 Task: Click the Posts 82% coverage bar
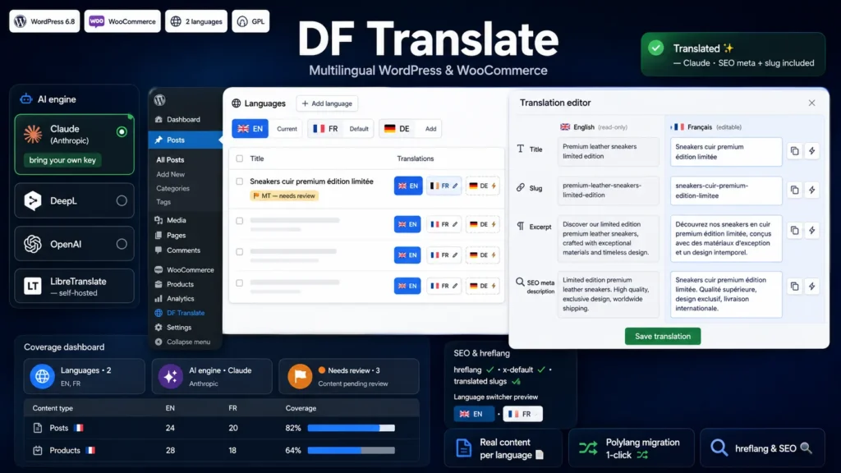352,428
